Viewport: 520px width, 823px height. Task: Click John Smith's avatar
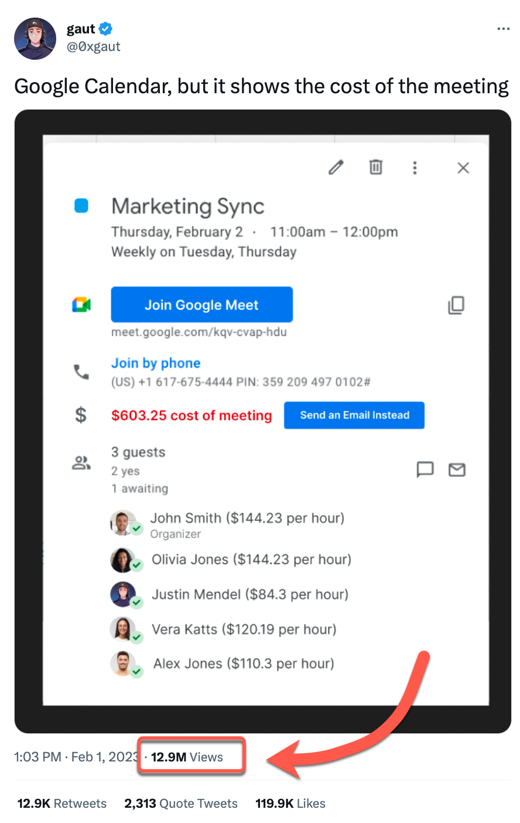pyautogui.click(x=124, y=522)
